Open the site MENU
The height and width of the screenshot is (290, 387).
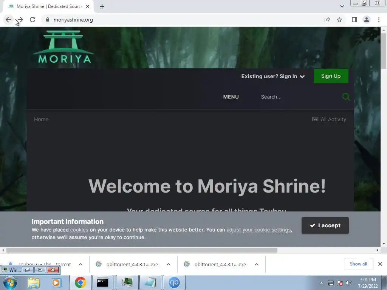tap(231, 97)
